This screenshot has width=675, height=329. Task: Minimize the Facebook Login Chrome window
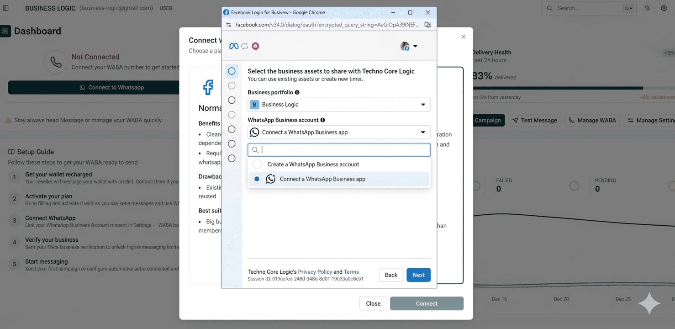click(x=392, y=12)
